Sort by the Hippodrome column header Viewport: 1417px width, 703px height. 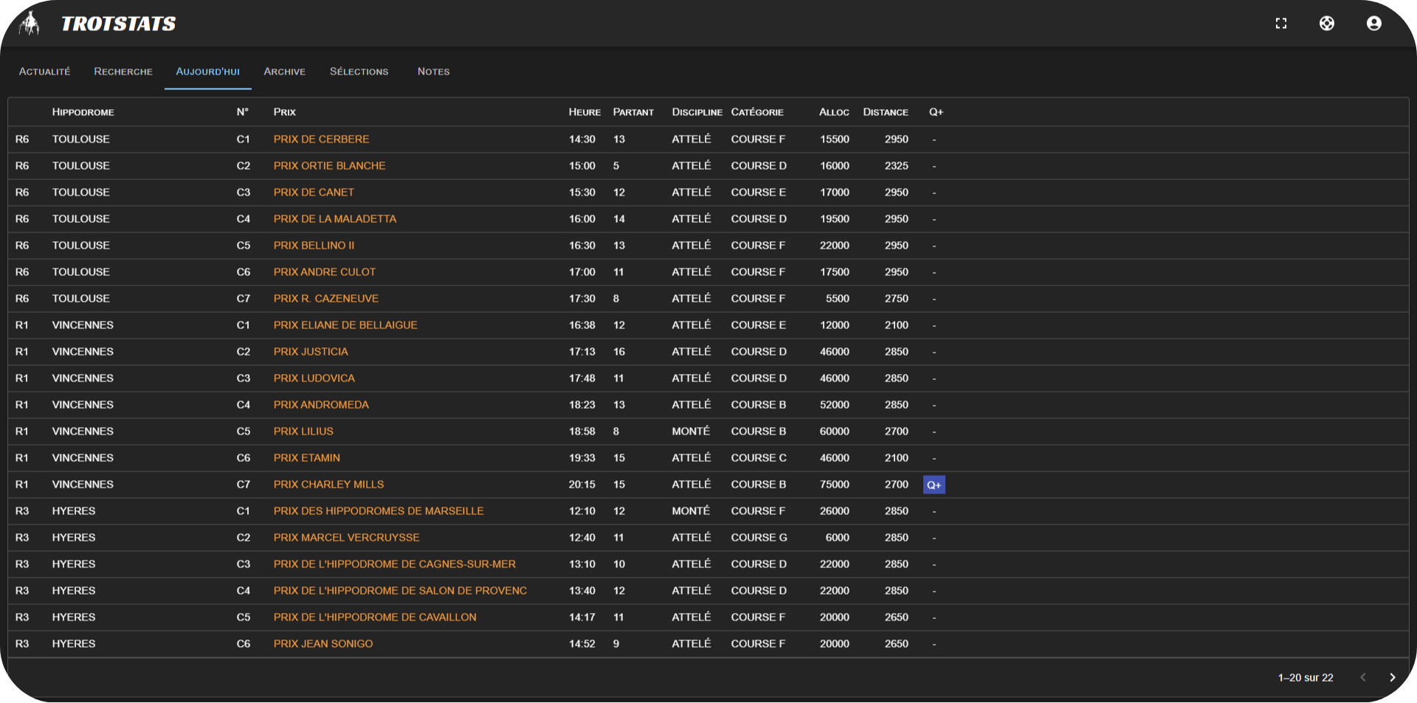point(83,112)
